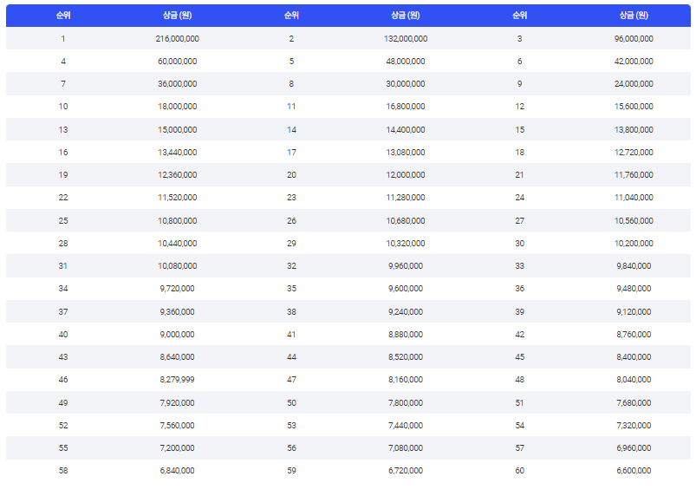
Task: Select the 13,800,000 amount
Action: click(634, 130)
